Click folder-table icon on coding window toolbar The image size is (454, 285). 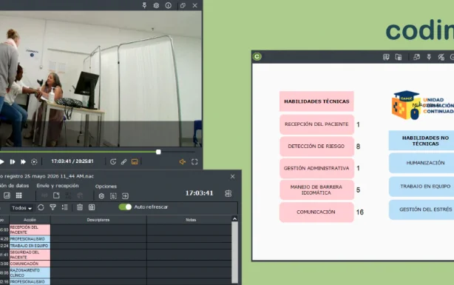(x=399, y=57)
